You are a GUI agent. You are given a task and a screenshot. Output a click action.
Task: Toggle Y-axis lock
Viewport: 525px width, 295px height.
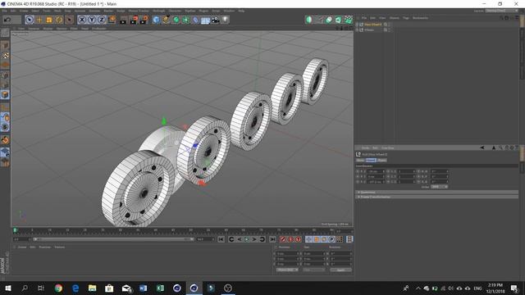click(x=92, y=20)
